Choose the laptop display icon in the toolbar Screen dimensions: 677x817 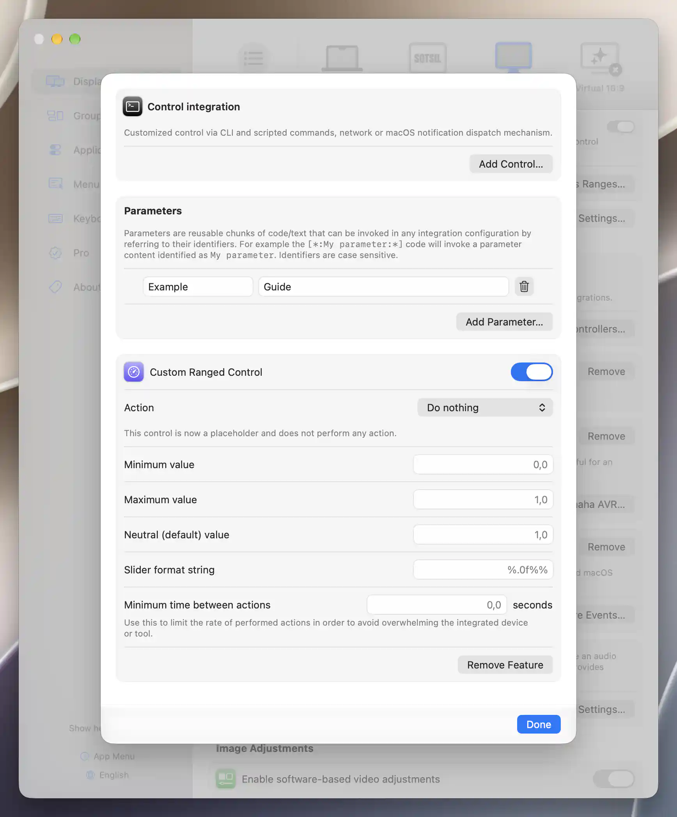coord(342,58)
